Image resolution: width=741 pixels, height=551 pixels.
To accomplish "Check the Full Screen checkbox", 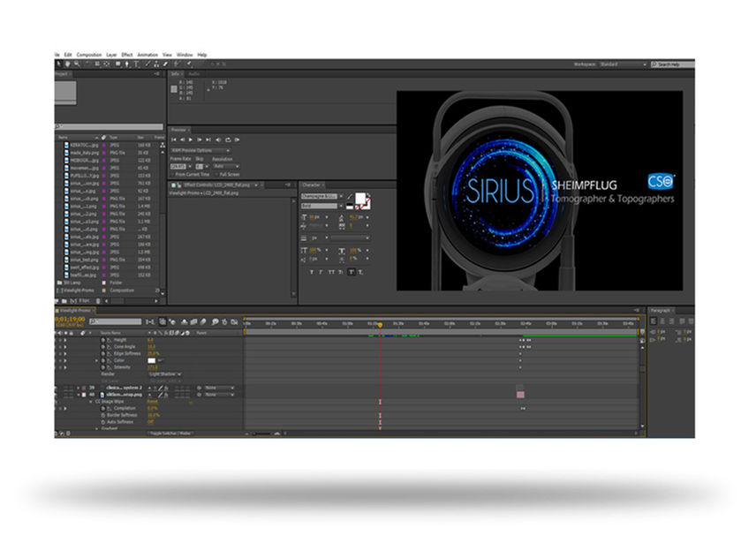I will click(216, 174).
